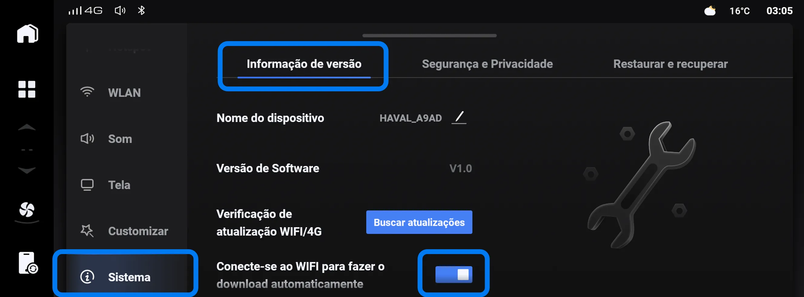Switch to Segurança e Privacidade tab
This screenshot has height=297, width=804.
click(487, 64)
